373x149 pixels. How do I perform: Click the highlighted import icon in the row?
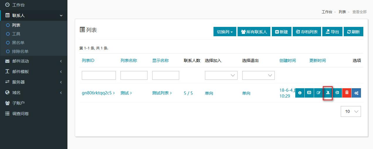coord(328,93)
